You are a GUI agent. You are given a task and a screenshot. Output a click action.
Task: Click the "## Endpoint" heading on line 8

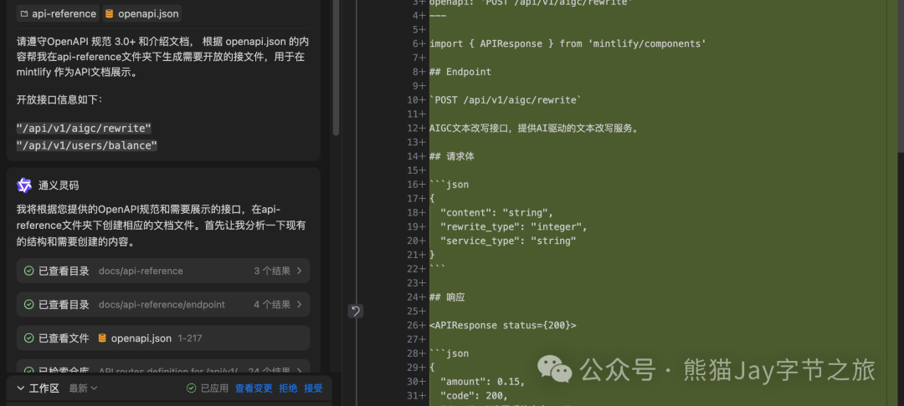tap(460, 72)
